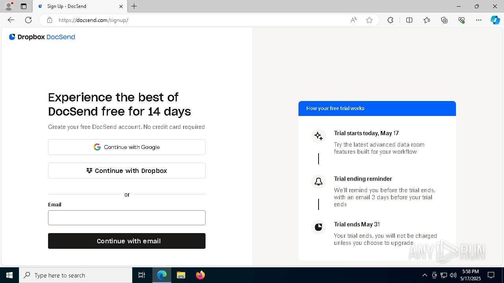Click the Trial ending reminder bell icon
Screen dimensions: 504x283
(319, 182)
